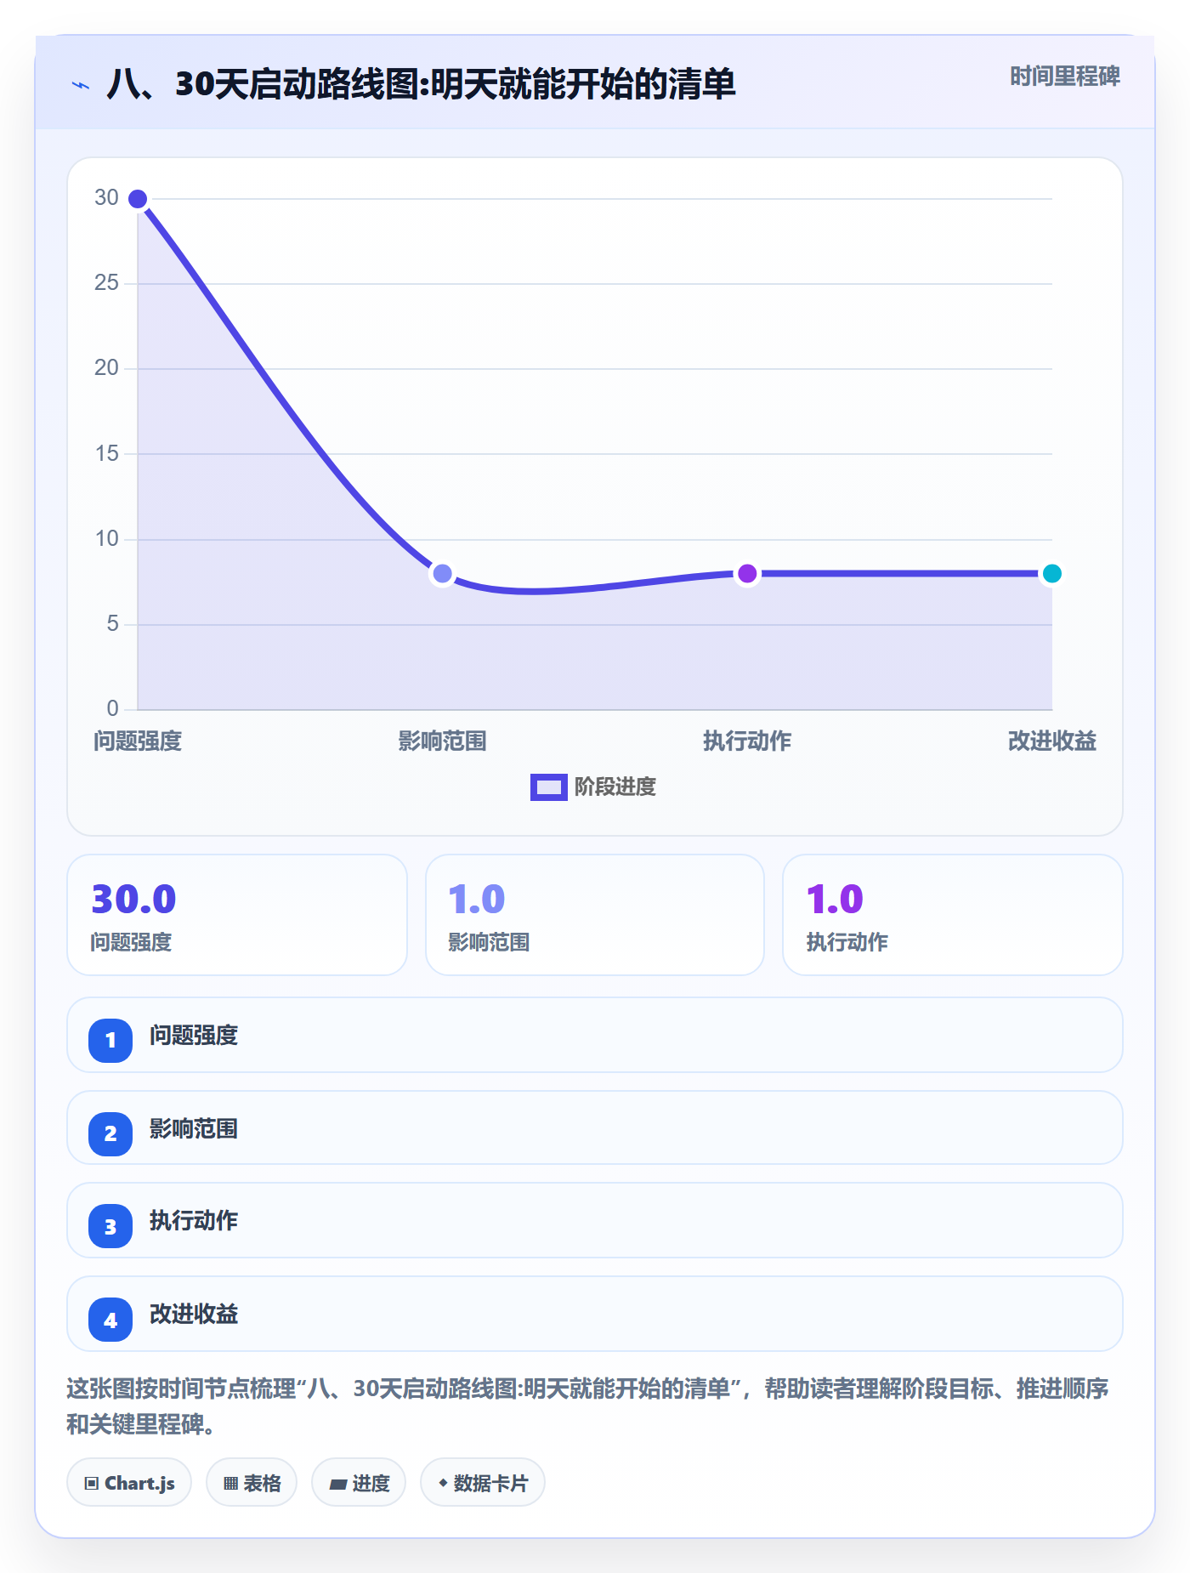Click the 时间里程碑 label in header
This screenshot has height=1573, width=1190.
pos(1065,77)
